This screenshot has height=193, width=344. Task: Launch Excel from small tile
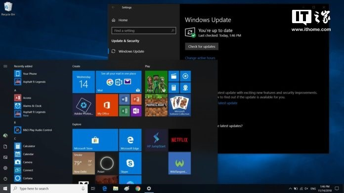[x=125, y=111]
